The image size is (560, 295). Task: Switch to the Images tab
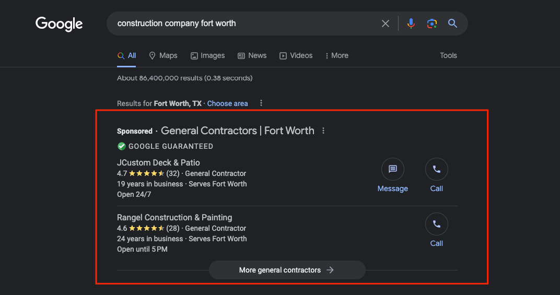point(207,55)
